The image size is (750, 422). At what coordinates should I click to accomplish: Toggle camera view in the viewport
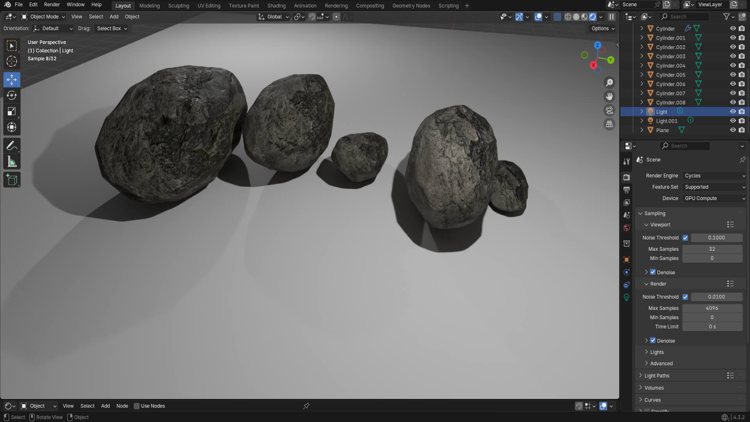coord(609,110)
